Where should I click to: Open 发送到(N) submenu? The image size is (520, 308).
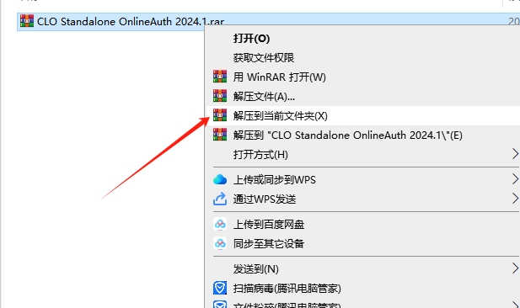256,269
